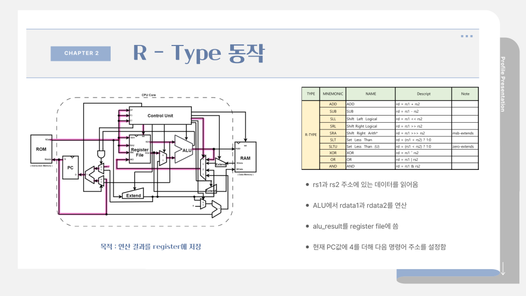Click the zero-extends note cell
This screenshot has height=296, width=526.
(x=465, y=147)
